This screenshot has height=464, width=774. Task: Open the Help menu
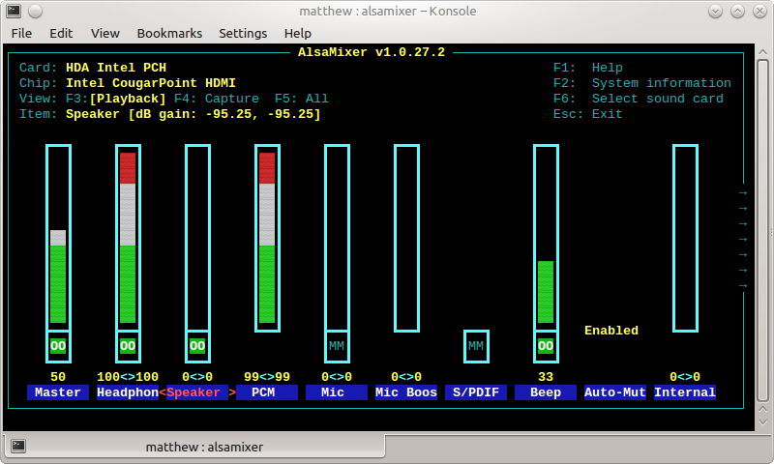tap(298, 33)
